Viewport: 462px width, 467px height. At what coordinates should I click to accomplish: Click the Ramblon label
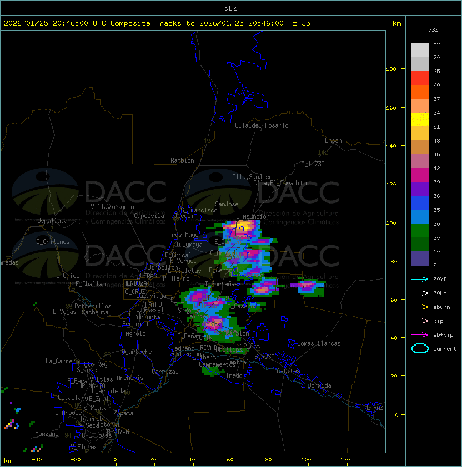click(x=182, y=160)
